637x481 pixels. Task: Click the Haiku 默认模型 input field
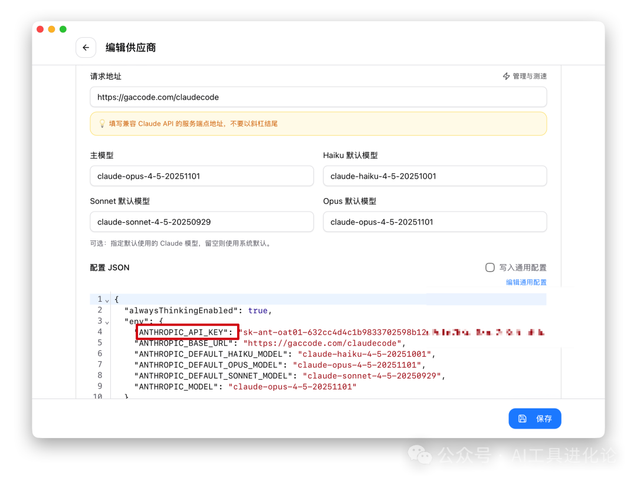(435, 176)
